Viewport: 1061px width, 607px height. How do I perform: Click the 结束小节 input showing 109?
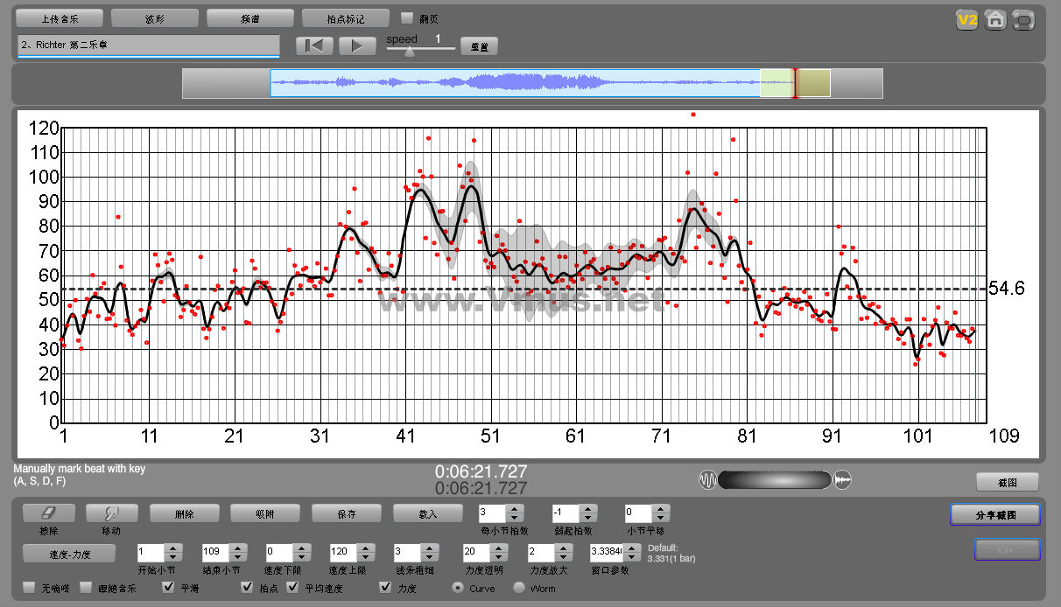pos(216,553)
